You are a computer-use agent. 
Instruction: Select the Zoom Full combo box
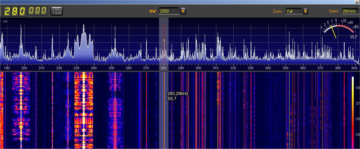tap(294, 11)
